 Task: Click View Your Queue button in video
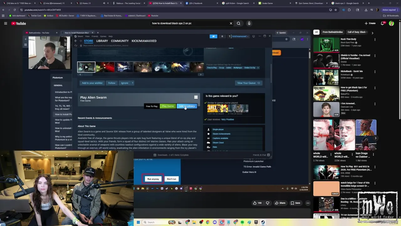(x=248, y=83)
